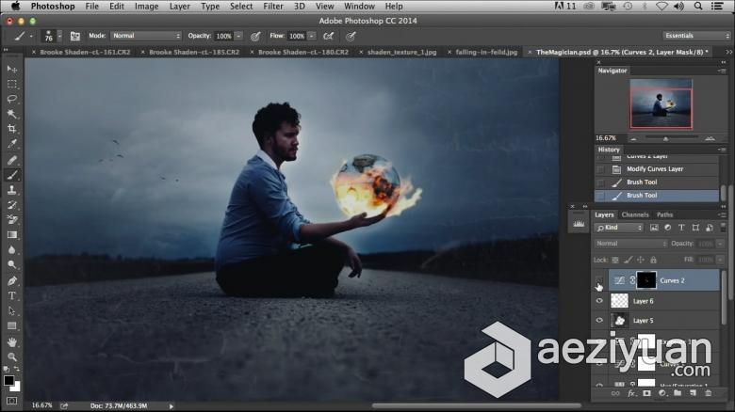
Task: Open macOS Spotlight search icon
Action: coord(698,6)
